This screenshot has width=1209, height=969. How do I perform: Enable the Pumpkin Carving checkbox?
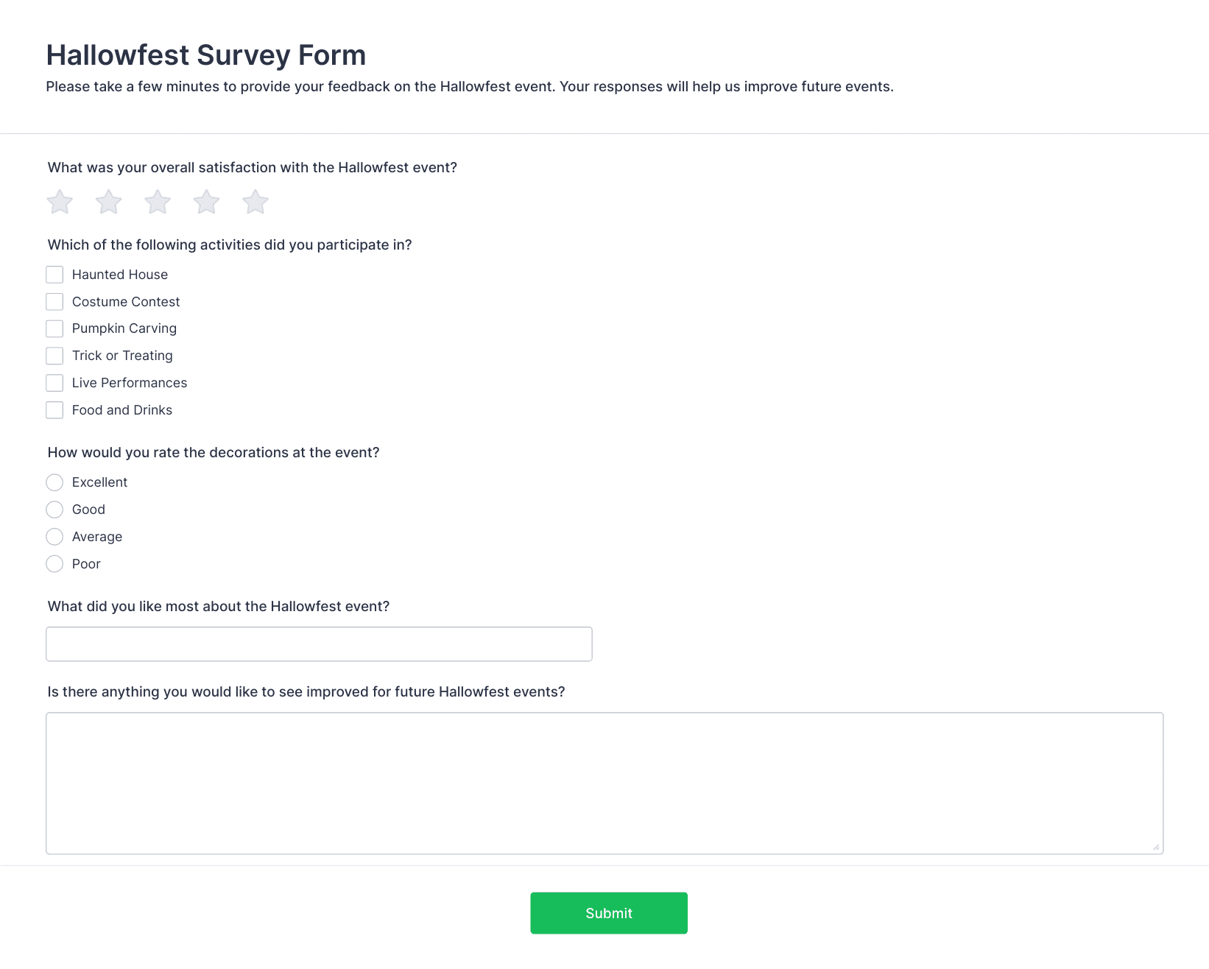tap(54, 328)
